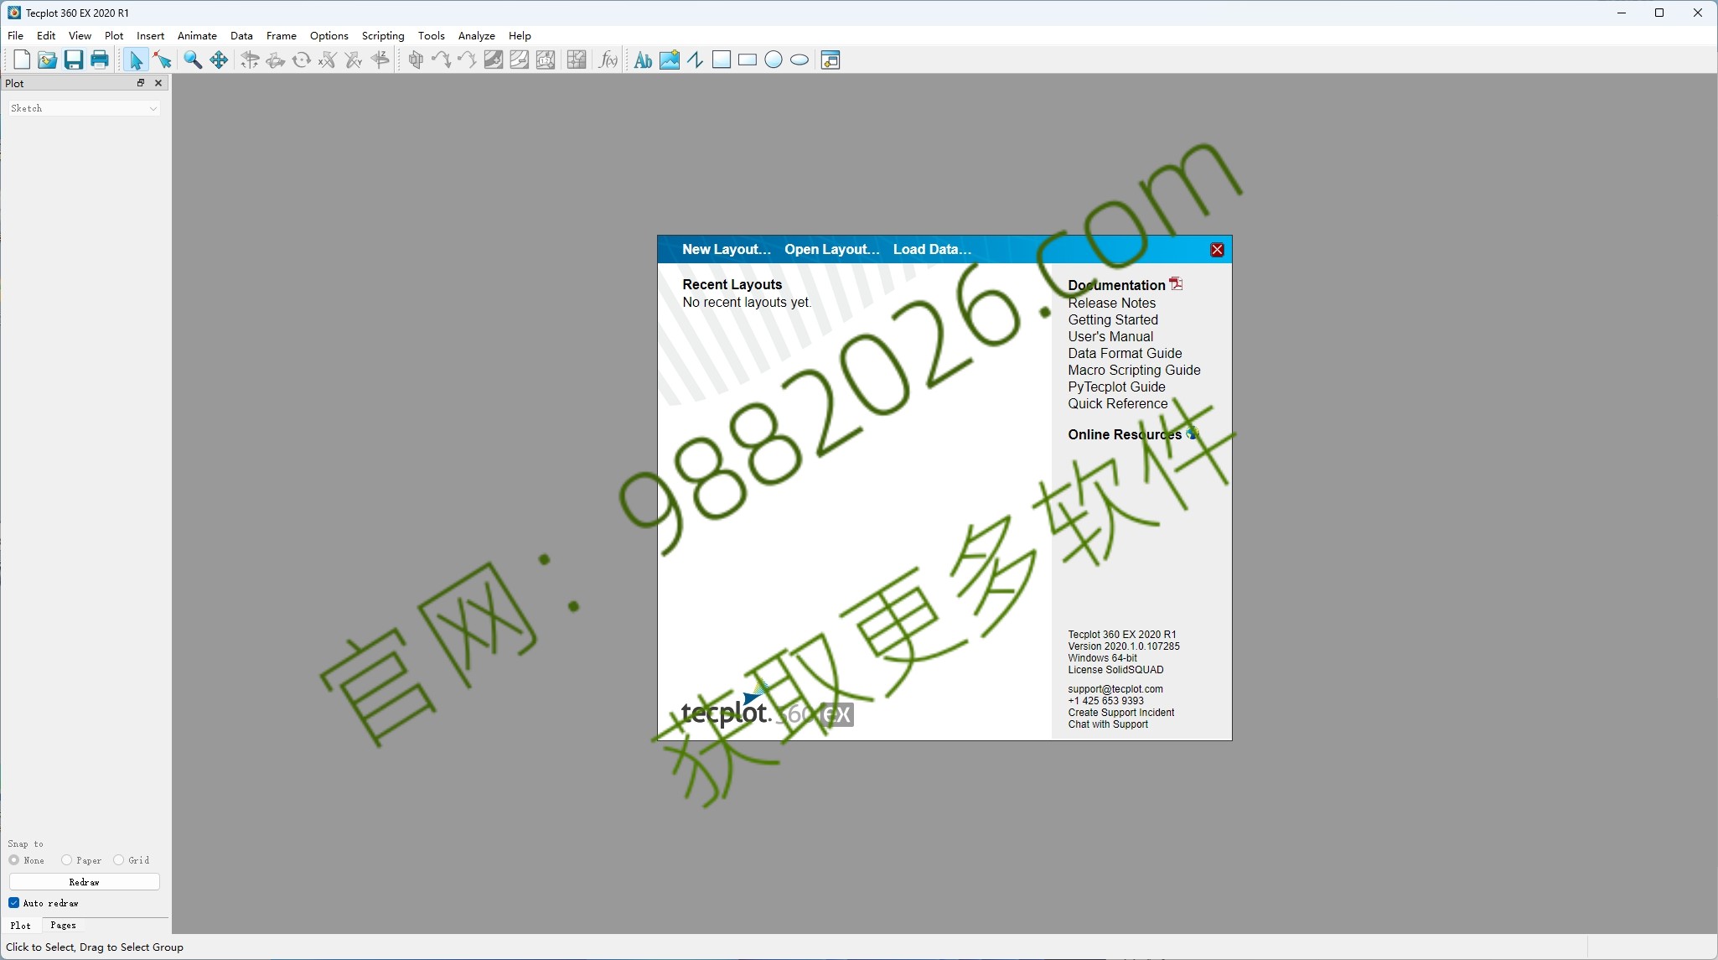Open the File menu

coord(15,35)
